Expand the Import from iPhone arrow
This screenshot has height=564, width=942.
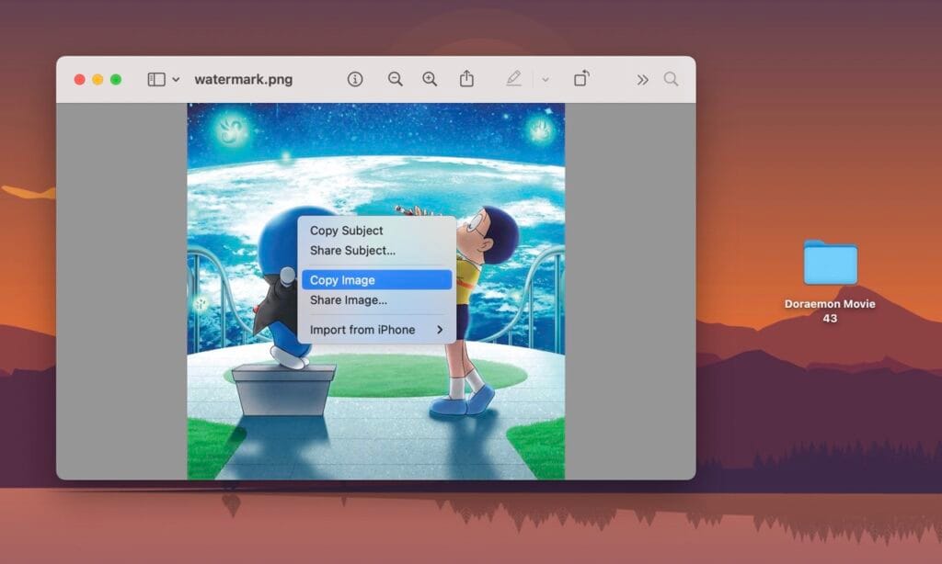[440, 330]
